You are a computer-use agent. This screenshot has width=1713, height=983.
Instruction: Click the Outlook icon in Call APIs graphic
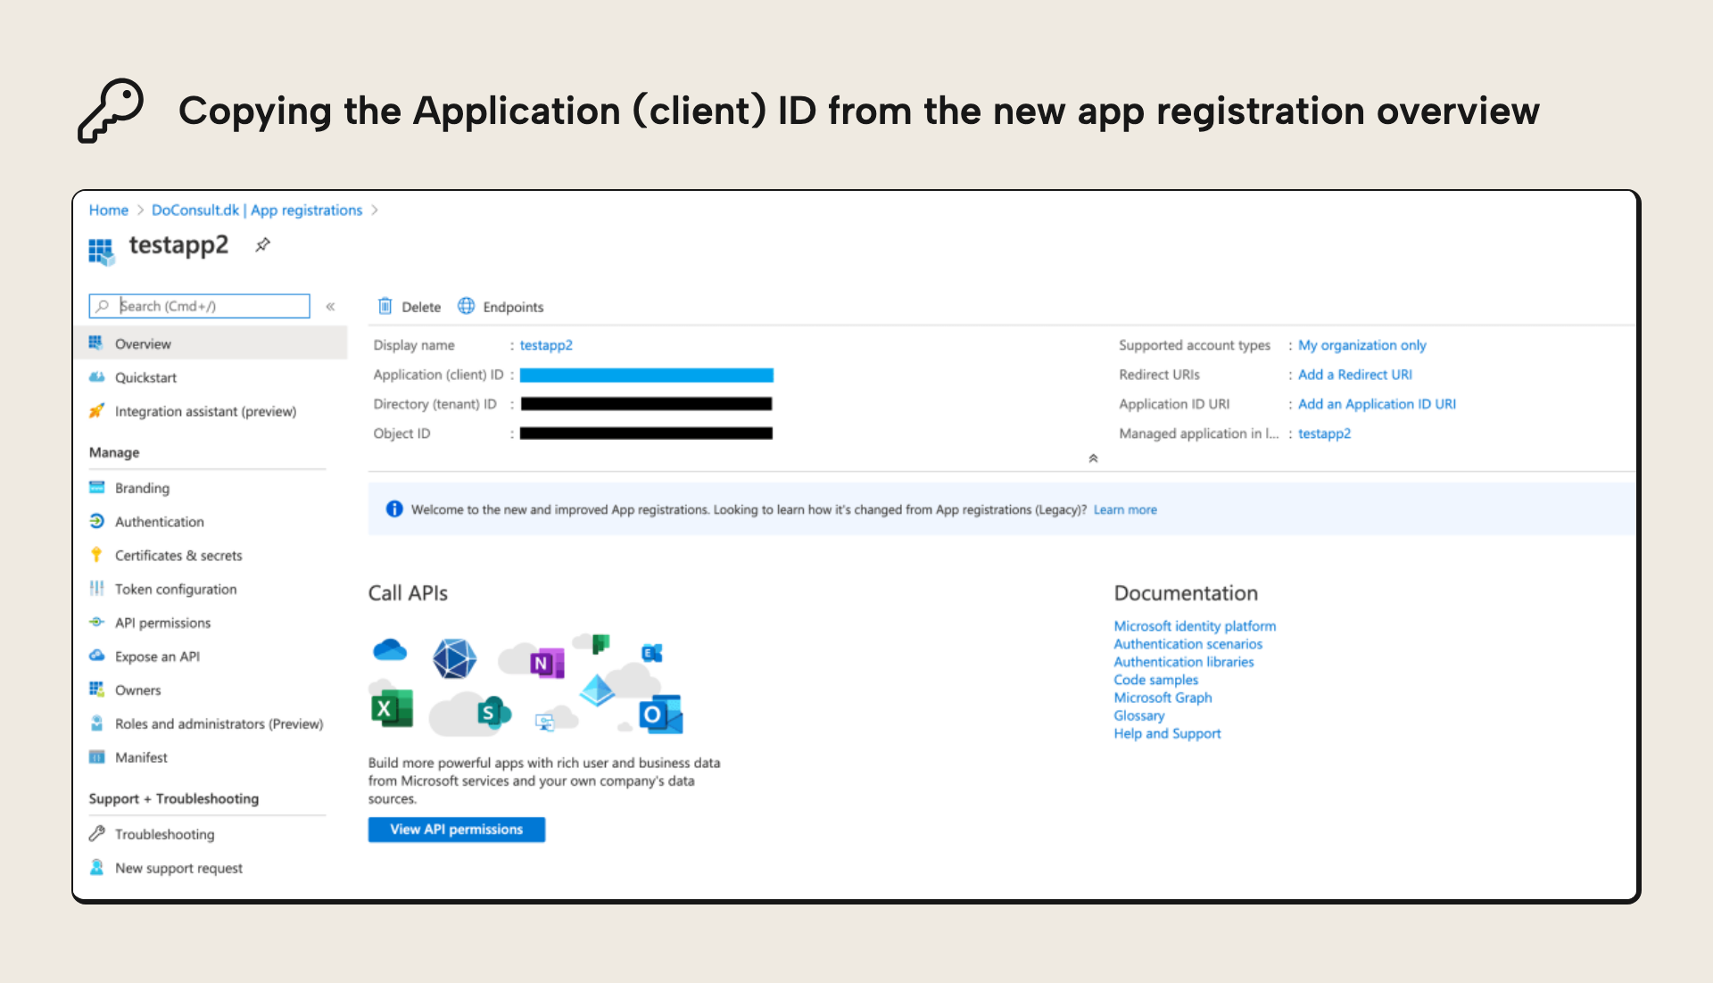660,714
